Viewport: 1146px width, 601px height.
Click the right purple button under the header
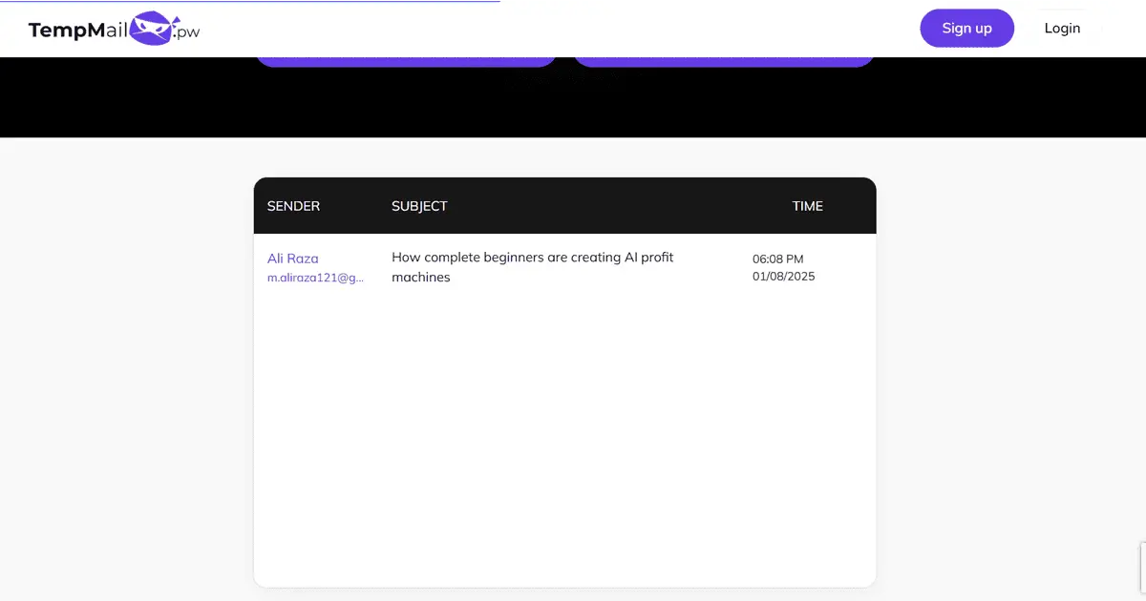[x=724, y=61]
